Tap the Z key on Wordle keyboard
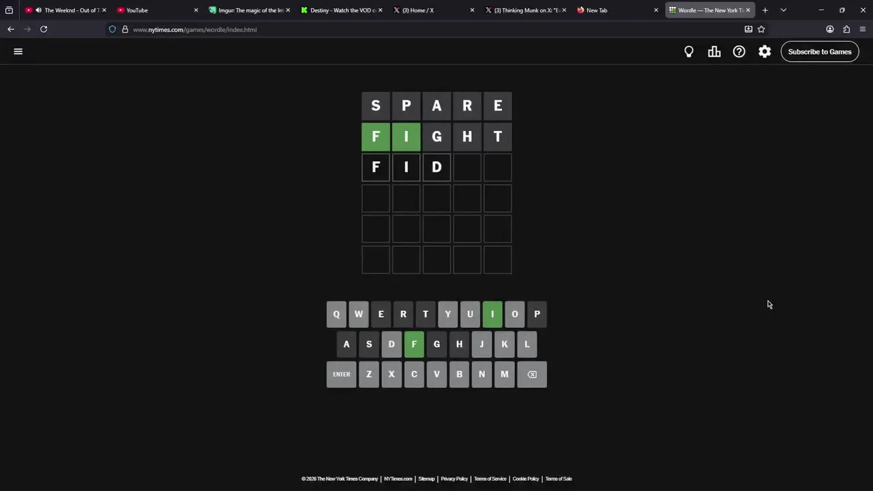Image resolution: width=873 pixels, height=491 pixels. [369, 374]
